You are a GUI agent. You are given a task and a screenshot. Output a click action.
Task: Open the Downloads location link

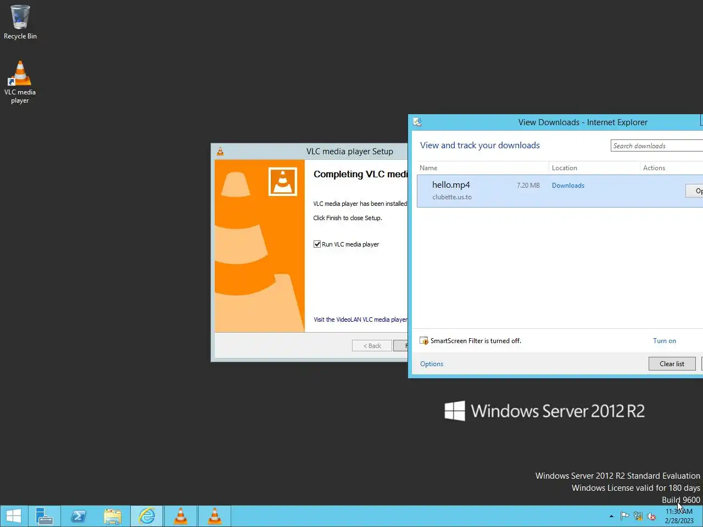(x=568, y=186)
